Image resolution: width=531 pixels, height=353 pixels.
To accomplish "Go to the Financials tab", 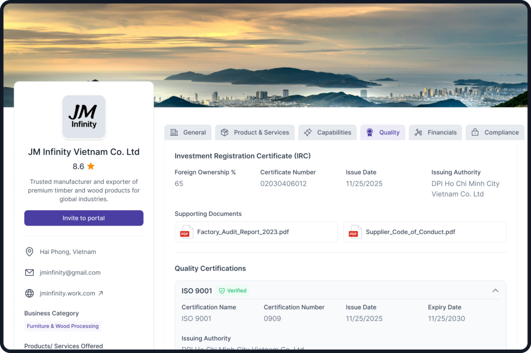I will 435,133.
